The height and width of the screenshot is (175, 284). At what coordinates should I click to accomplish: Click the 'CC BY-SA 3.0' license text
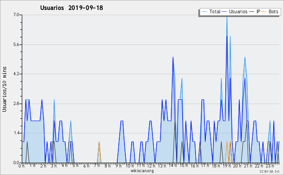pyautogui.click(x=269, y=171)
